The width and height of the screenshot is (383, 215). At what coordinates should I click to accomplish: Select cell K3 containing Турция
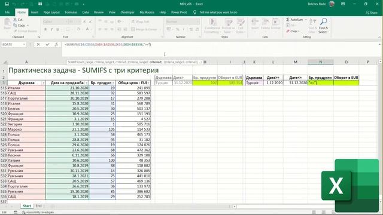tap(254, 83)
